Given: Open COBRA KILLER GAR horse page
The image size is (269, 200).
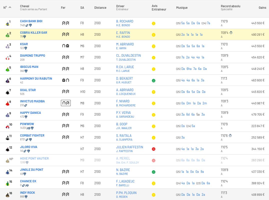Looking at the screenshot, I should pyautogui.click(x=33, y=32).
